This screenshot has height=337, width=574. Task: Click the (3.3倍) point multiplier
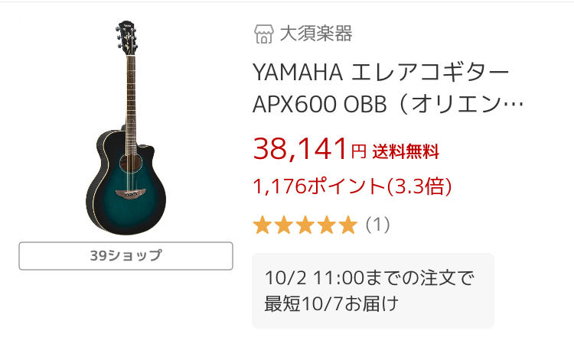coord(416,186)
